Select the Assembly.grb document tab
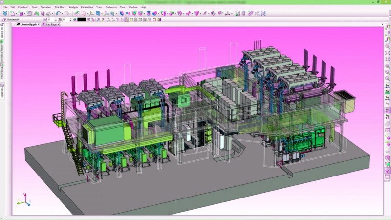Viewport: 391px width, 220px height. pyautogui.click(x=28, y=24)
